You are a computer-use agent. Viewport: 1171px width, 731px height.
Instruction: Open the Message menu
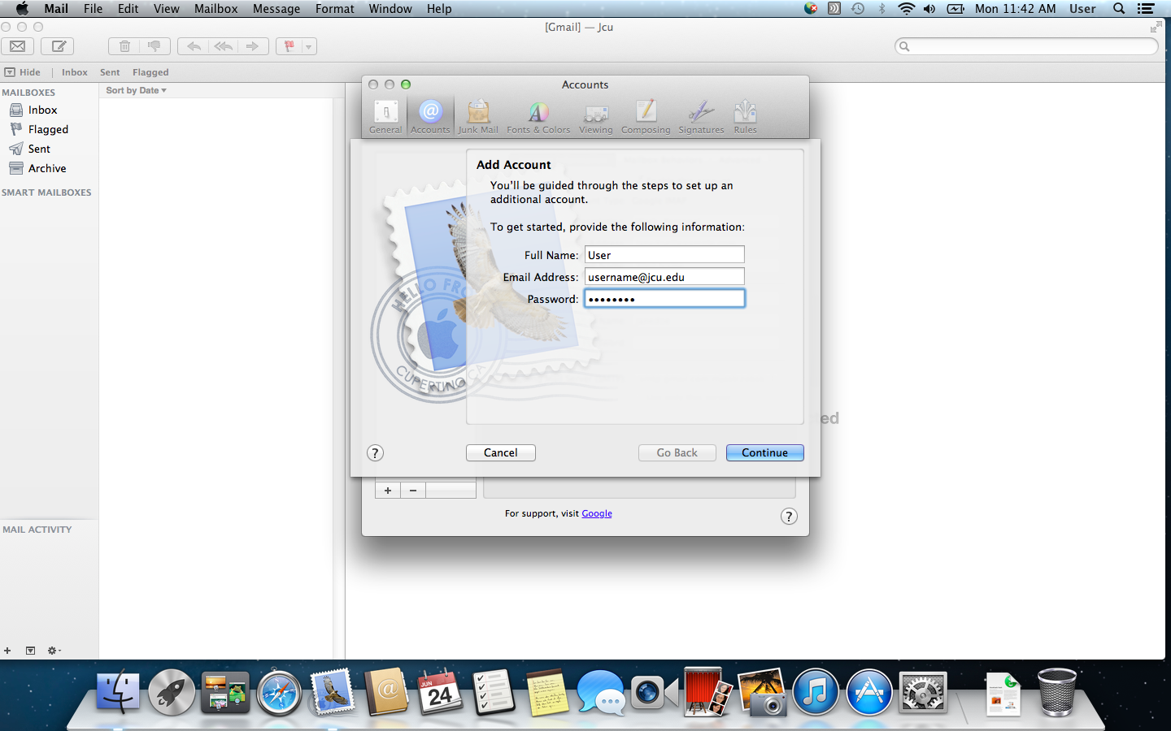pyautogui.click(x=276, y=9)
